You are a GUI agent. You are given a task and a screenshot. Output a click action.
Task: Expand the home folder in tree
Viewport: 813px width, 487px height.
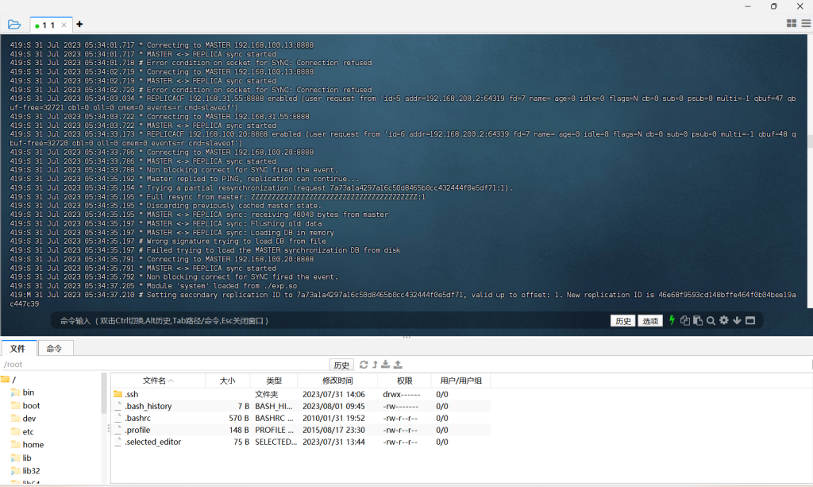coord(33,445)
